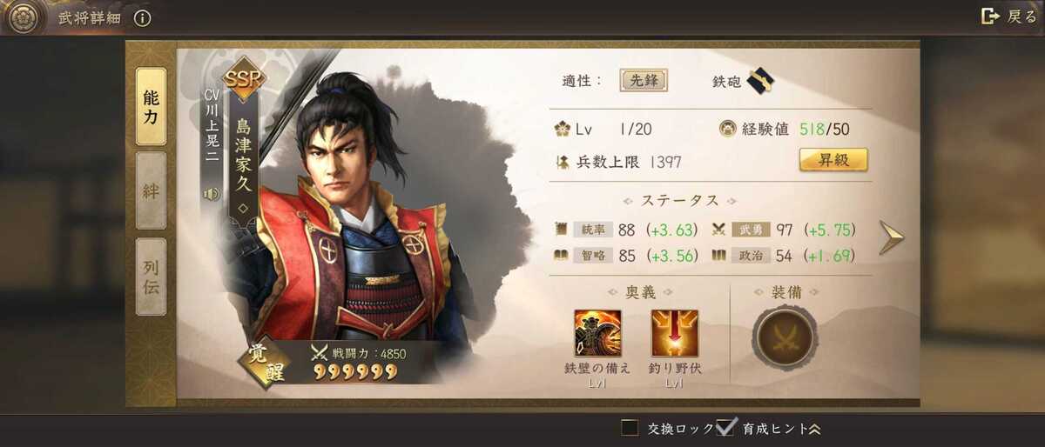Switch to the 絆 tab
This screenshot has height=447, width=1045.
click(x=151, y=191)
